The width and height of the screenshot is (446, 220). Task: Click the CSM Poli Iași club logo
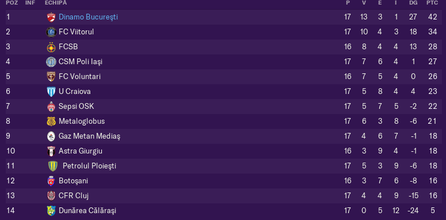coord(51,62)
